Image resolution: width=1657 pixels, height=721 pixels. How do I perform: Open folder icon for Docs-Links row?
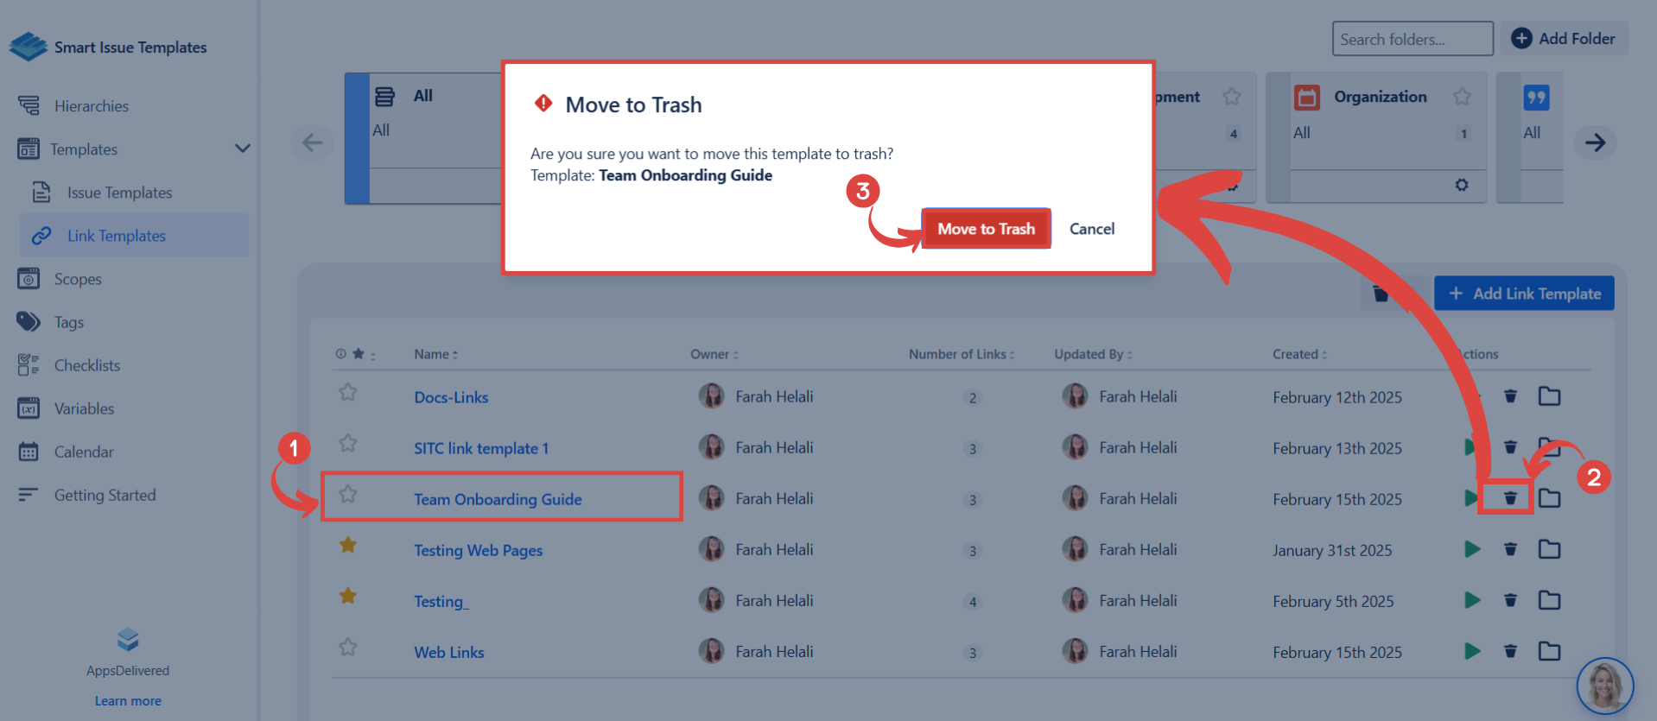point(1549,396)
